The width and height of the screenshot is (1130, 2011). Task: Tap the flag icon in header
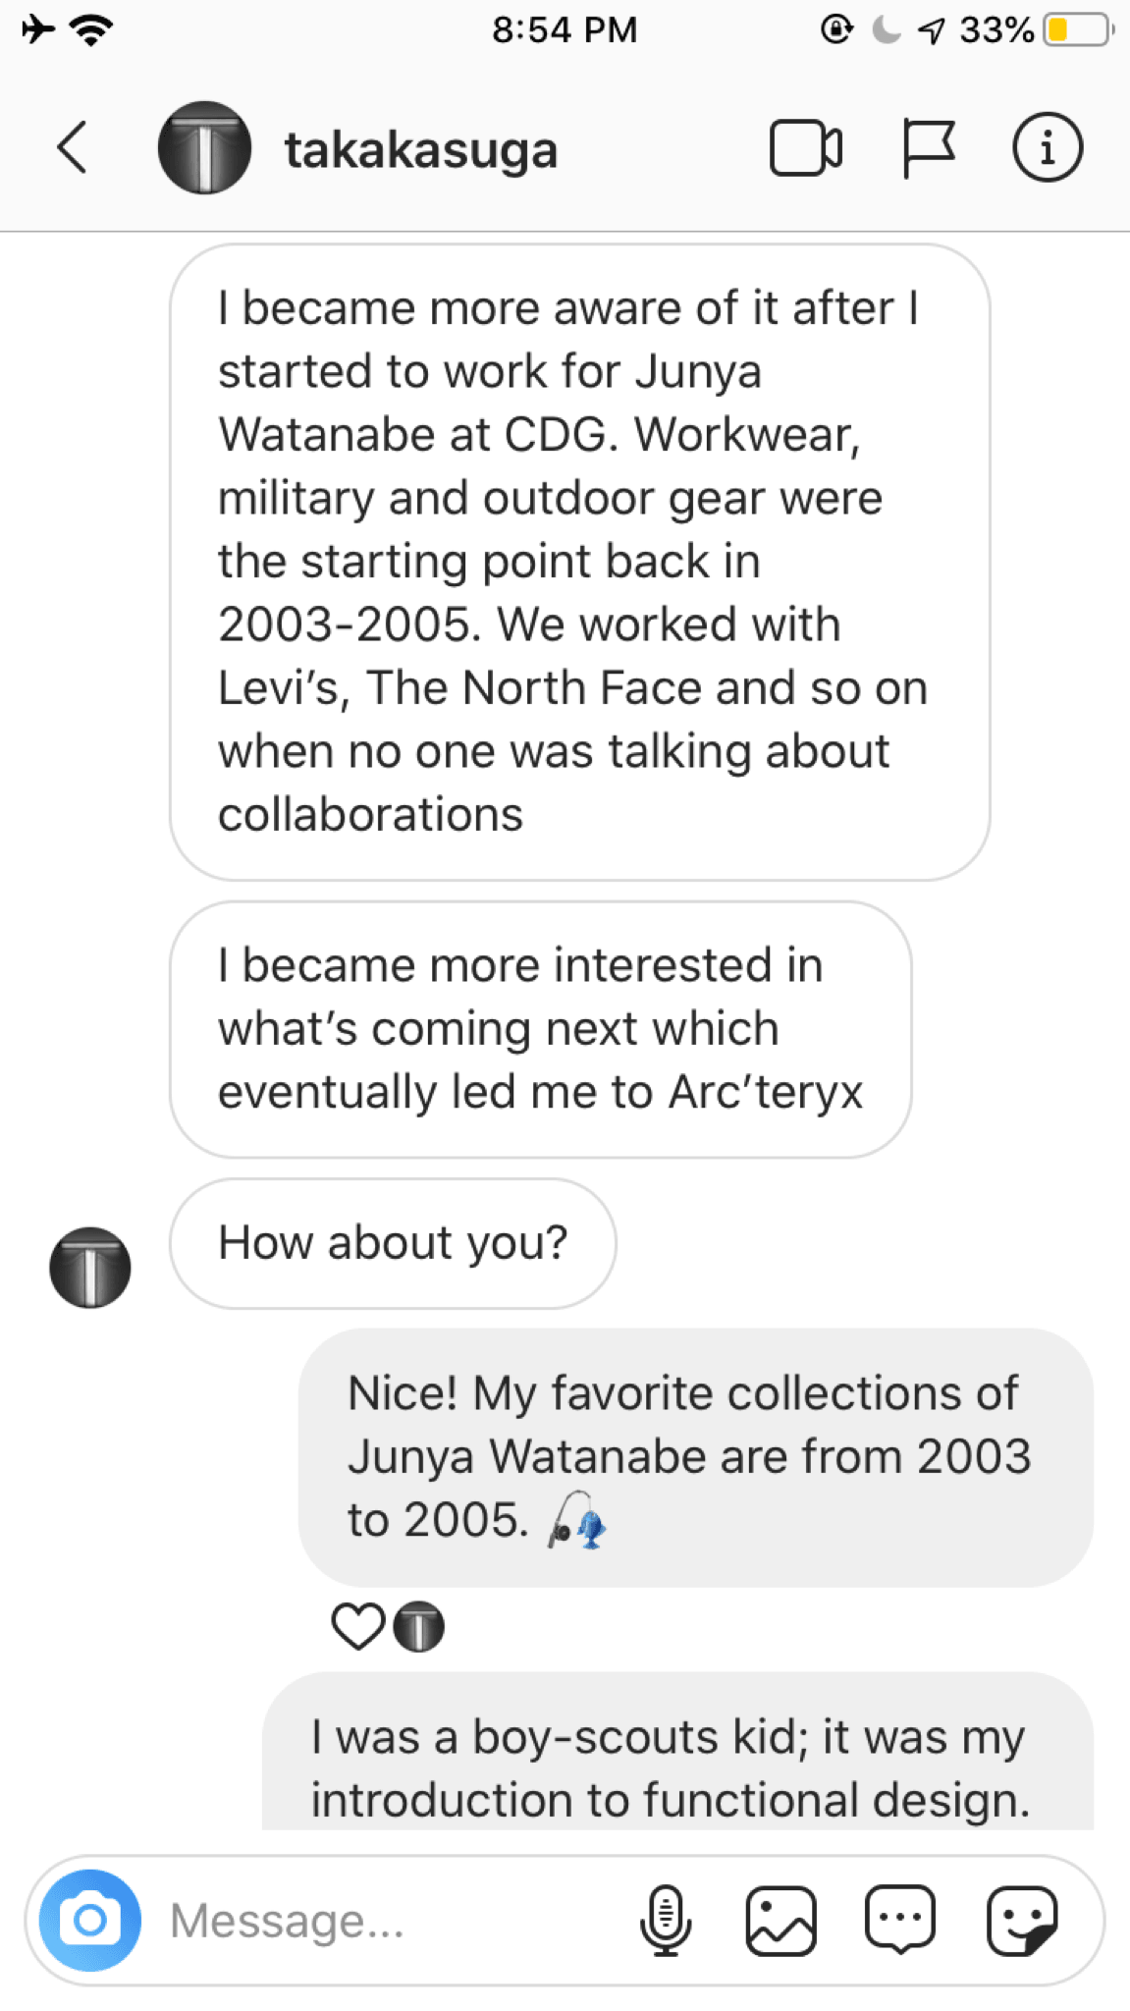click(x=927, y=148)
